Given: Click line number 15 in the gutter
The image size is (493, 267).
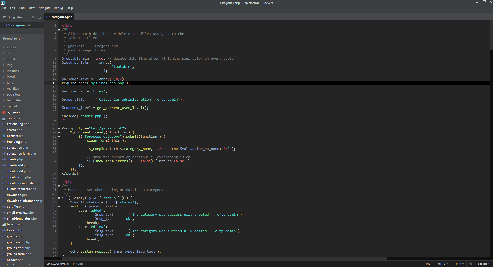Looking at the screenshot, I should click(54, 83).
